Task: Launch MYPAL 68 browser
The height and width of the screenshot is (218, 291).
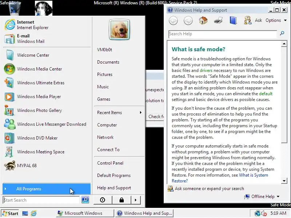Action: [x=47, y=166]
